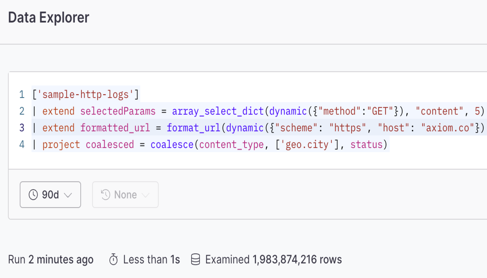Select the array_select_dict function name in line 2
Image resolution: width=487 pixels, height=278 pixels.
coord(218,111)
